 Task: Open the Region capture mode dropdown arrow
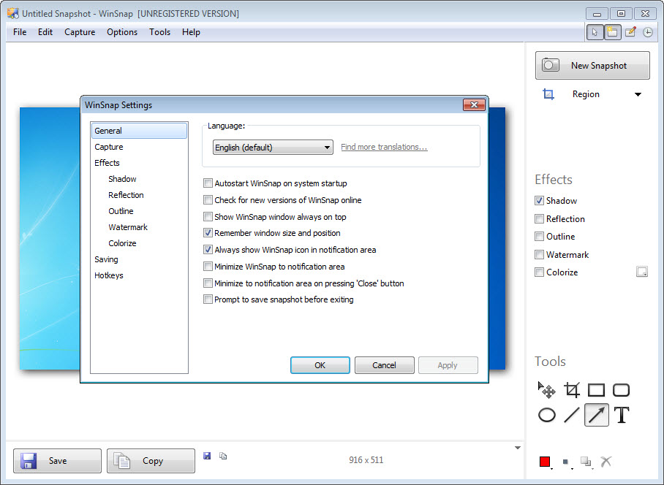(638, 94)
